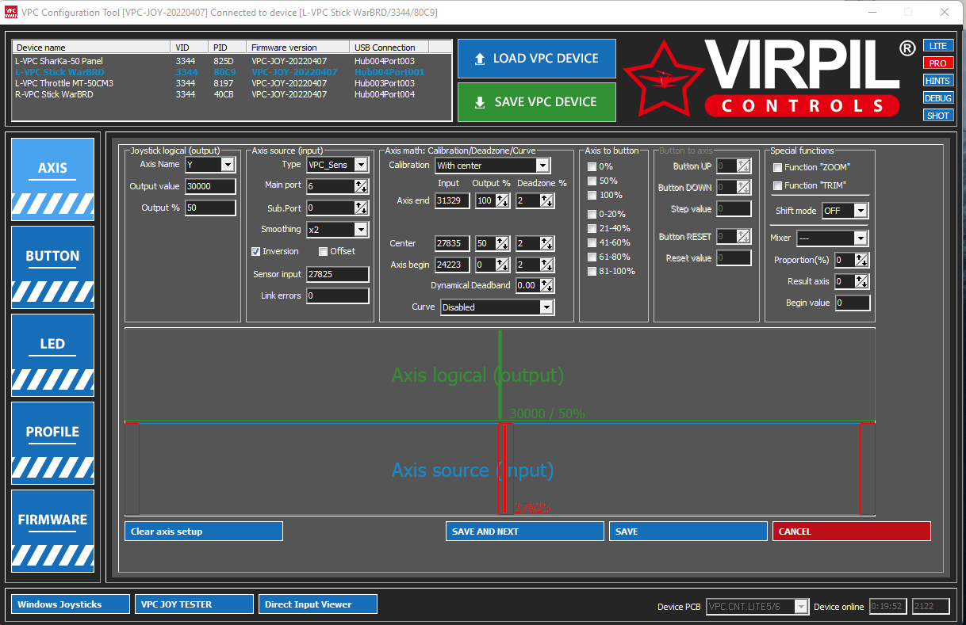Toggle the HINTS option
This screenshot has height=625, width=966.
(937, 80)
